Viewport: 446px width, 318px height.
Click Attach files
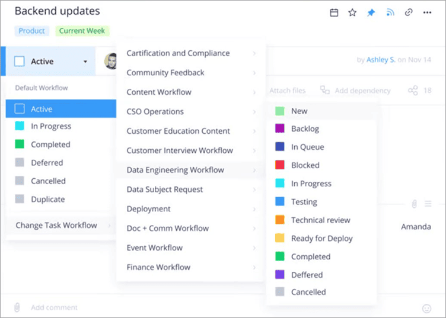(287, 91)
